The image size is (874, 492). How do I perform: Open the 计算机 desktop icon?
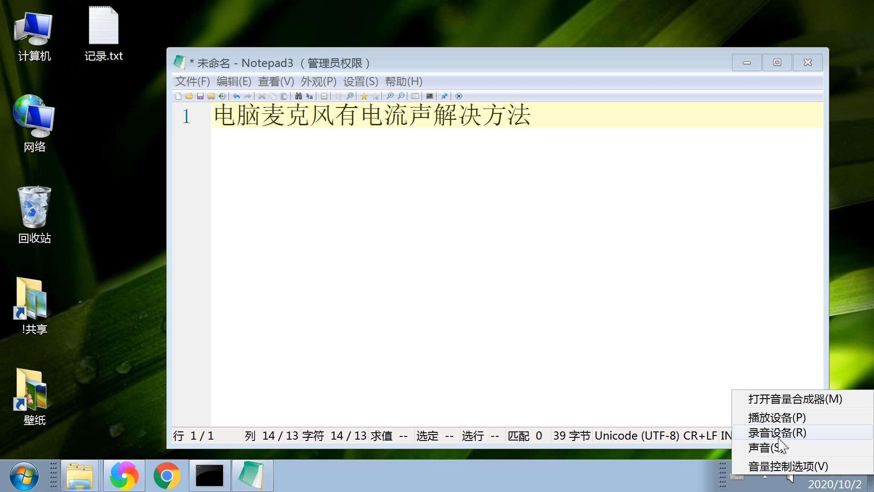coord(34,36)
